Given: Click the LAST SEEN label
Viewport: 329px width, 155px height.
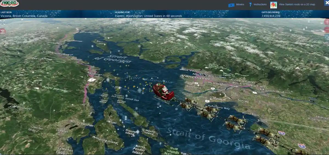Looking at the screenshot, I should pyautogui.click(x=6, y=12).
